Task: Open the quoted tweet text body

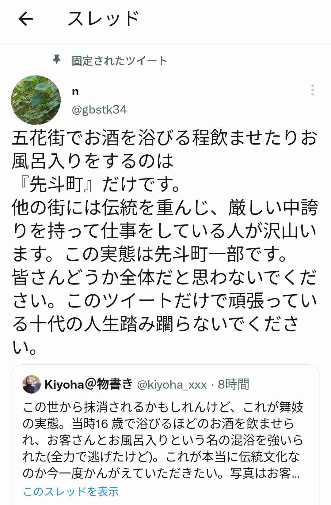Action: [x=163, y=440]
